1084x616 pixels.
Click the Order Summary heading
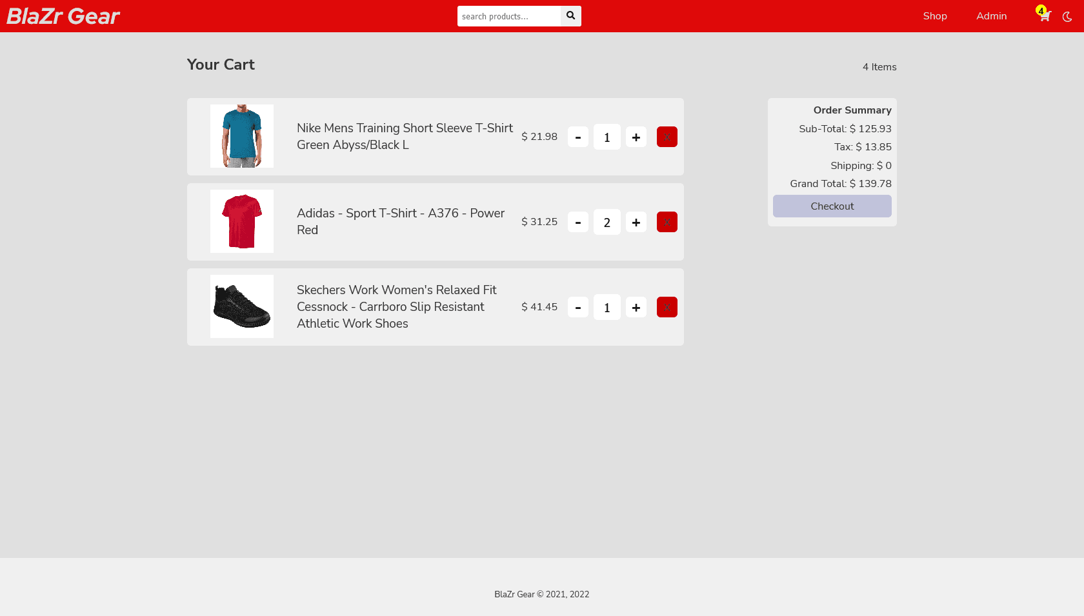point(852,110)
